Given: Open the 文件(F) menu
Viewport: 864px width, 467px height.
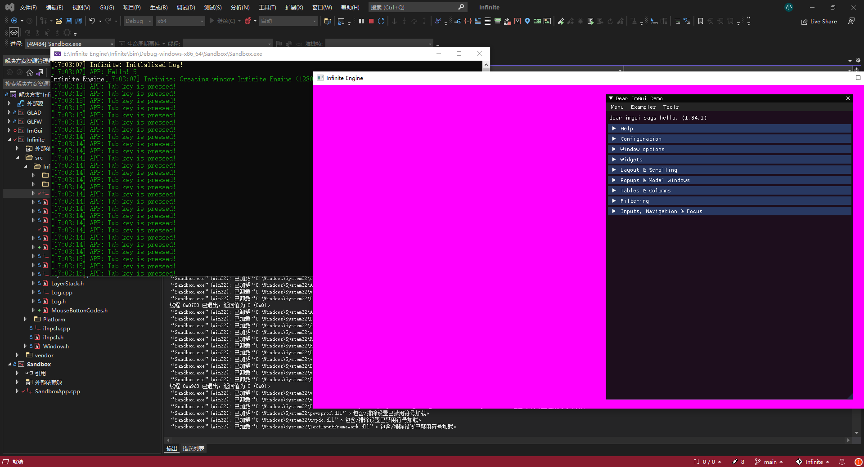Looking at the screenshot, I should click(28, 7).
